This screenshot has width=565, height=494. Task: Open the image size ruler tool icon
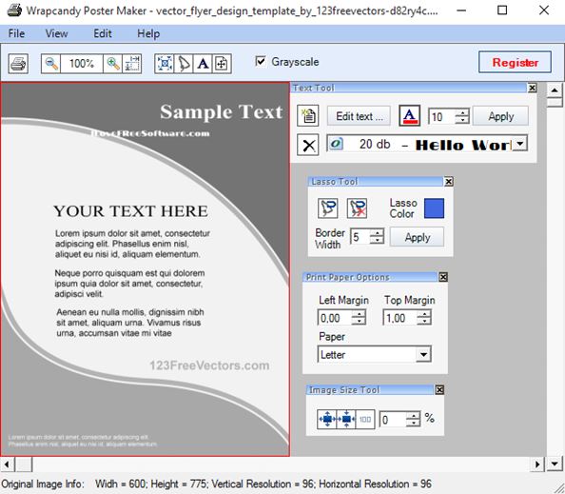pos(132,64)
